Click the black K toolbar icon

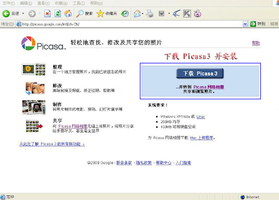click(187, 14)
